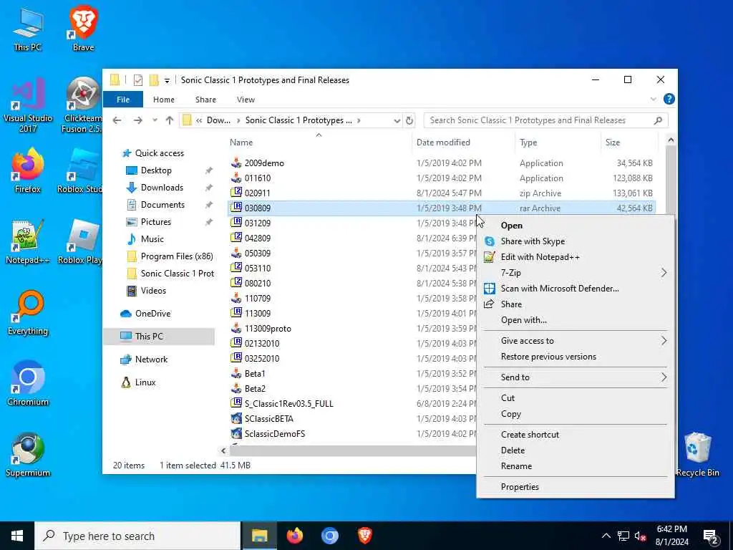Open This PC desktop icon

[28, 29]
